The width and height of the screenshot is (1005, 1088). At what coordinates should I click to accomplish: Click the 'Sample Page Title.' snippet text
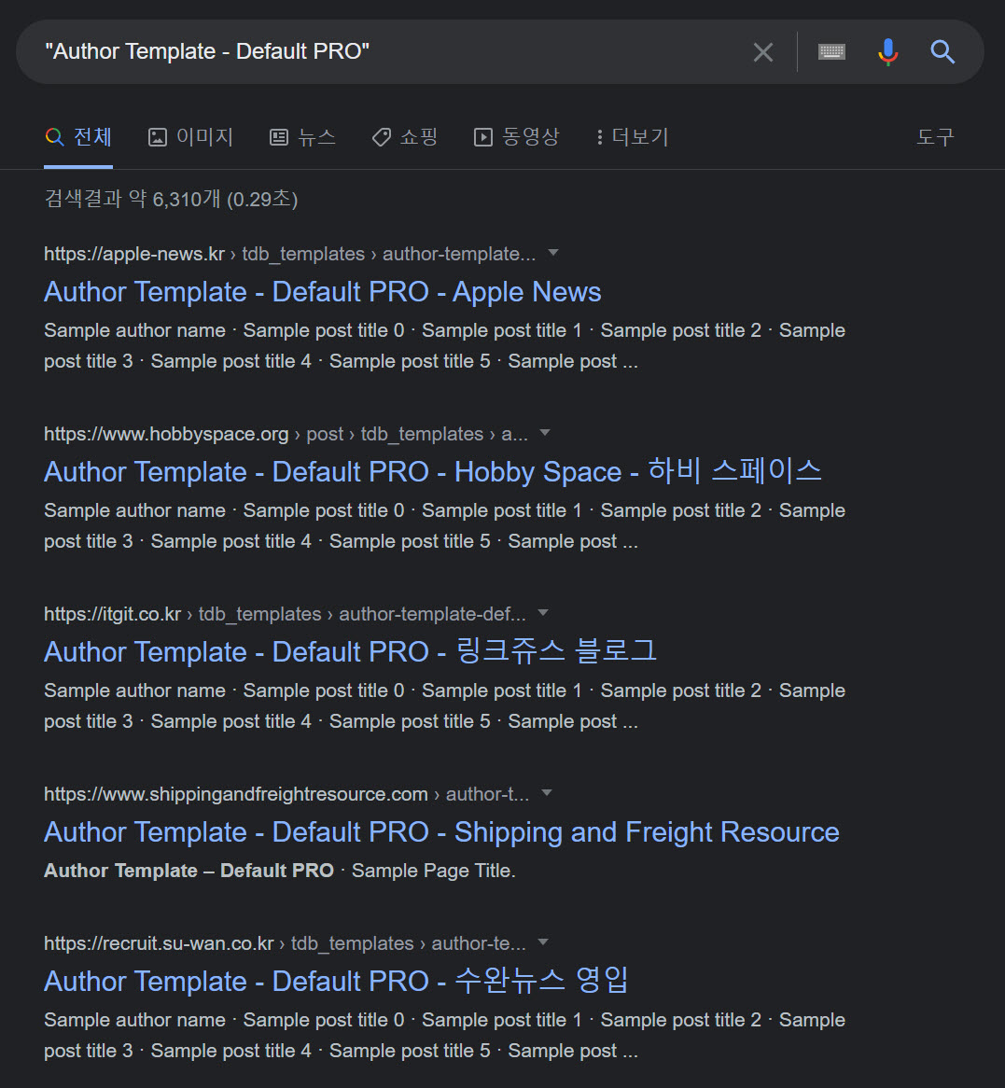tap(434, 871)
